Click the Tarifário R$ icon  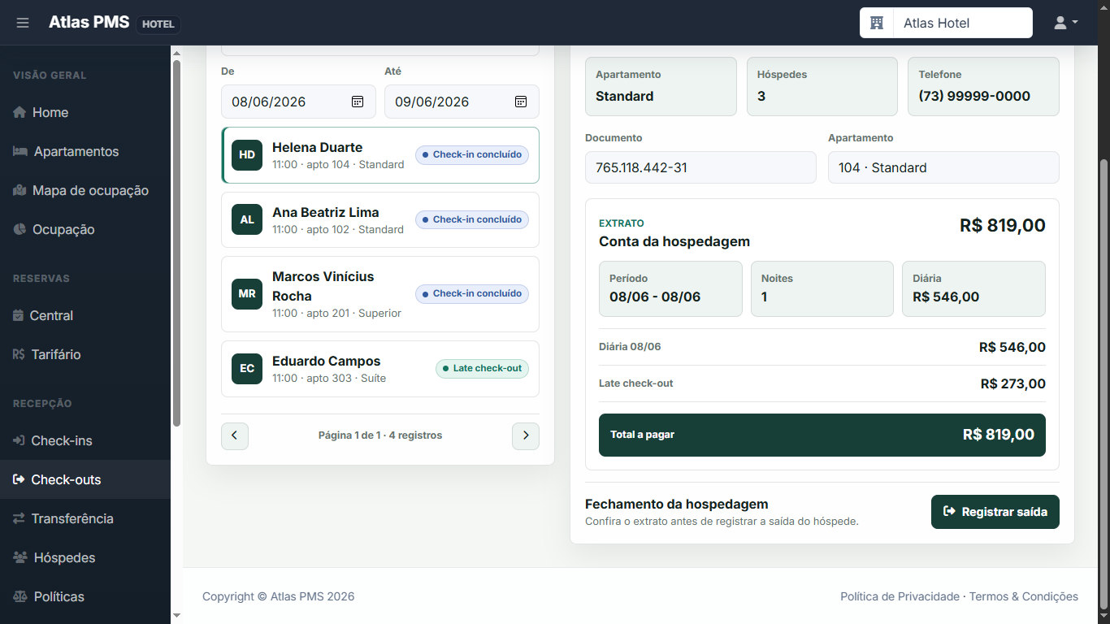(x=20, y=354)
